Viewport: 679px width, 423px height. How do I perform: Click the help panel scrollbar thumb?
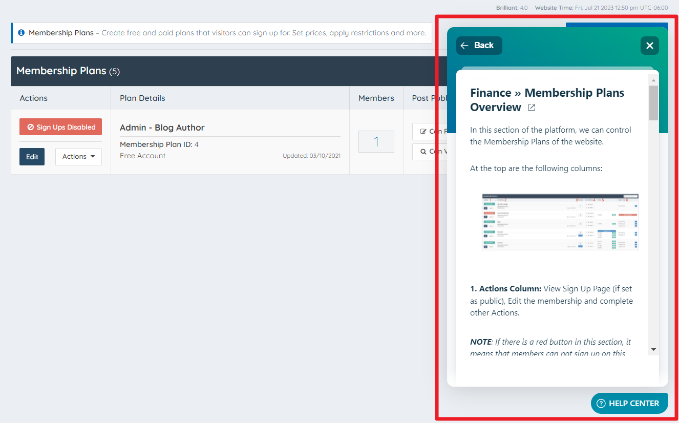654,103
